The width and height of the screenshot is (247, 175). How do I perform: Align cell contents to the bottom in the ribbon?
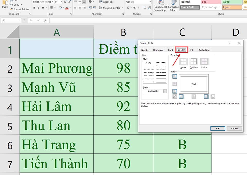84,2
